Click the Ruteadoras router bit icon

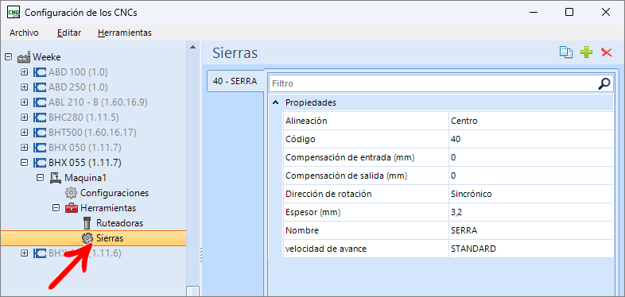[x=87, y=223]
